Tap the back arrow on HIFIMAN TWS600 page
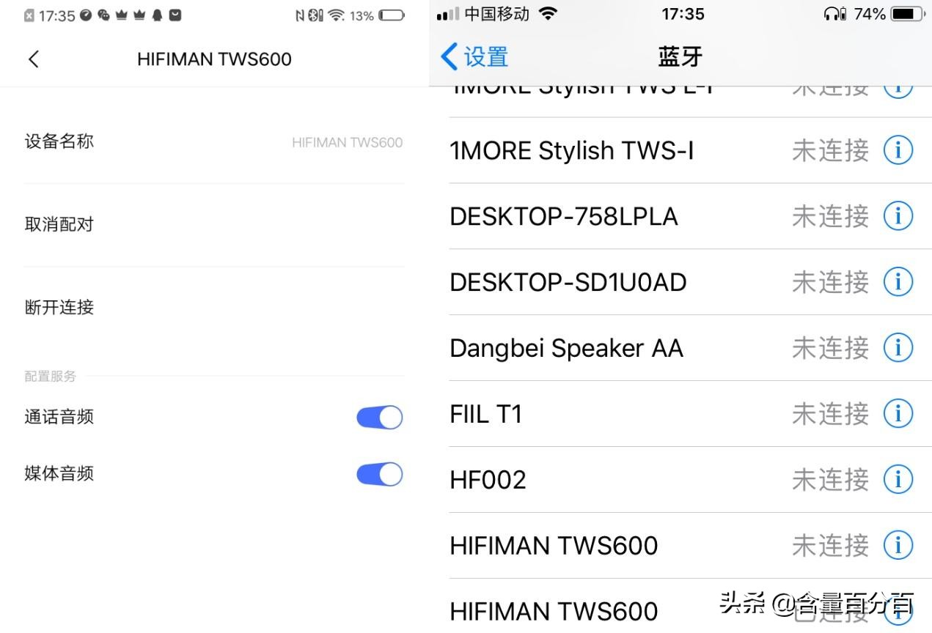The image size is (932, 633). pos(33,59)
